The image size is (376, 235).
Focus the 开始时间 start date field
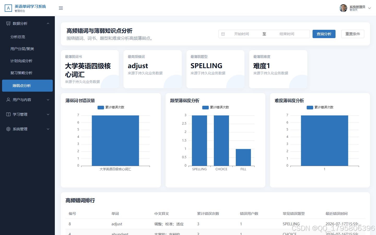pos(242,34)
